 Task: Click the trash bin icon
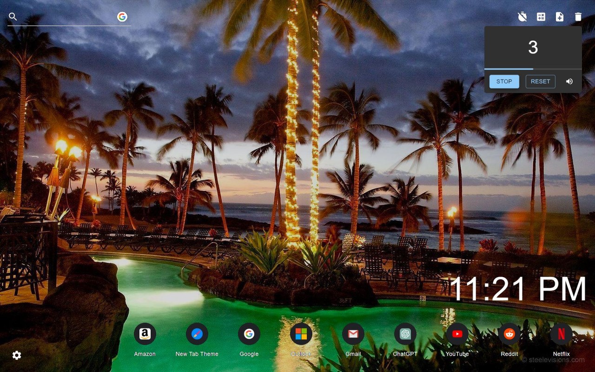(x=578, y=17)
